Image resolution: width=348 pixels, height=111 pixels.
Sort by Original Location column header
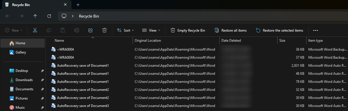click(x=176, y=41)
